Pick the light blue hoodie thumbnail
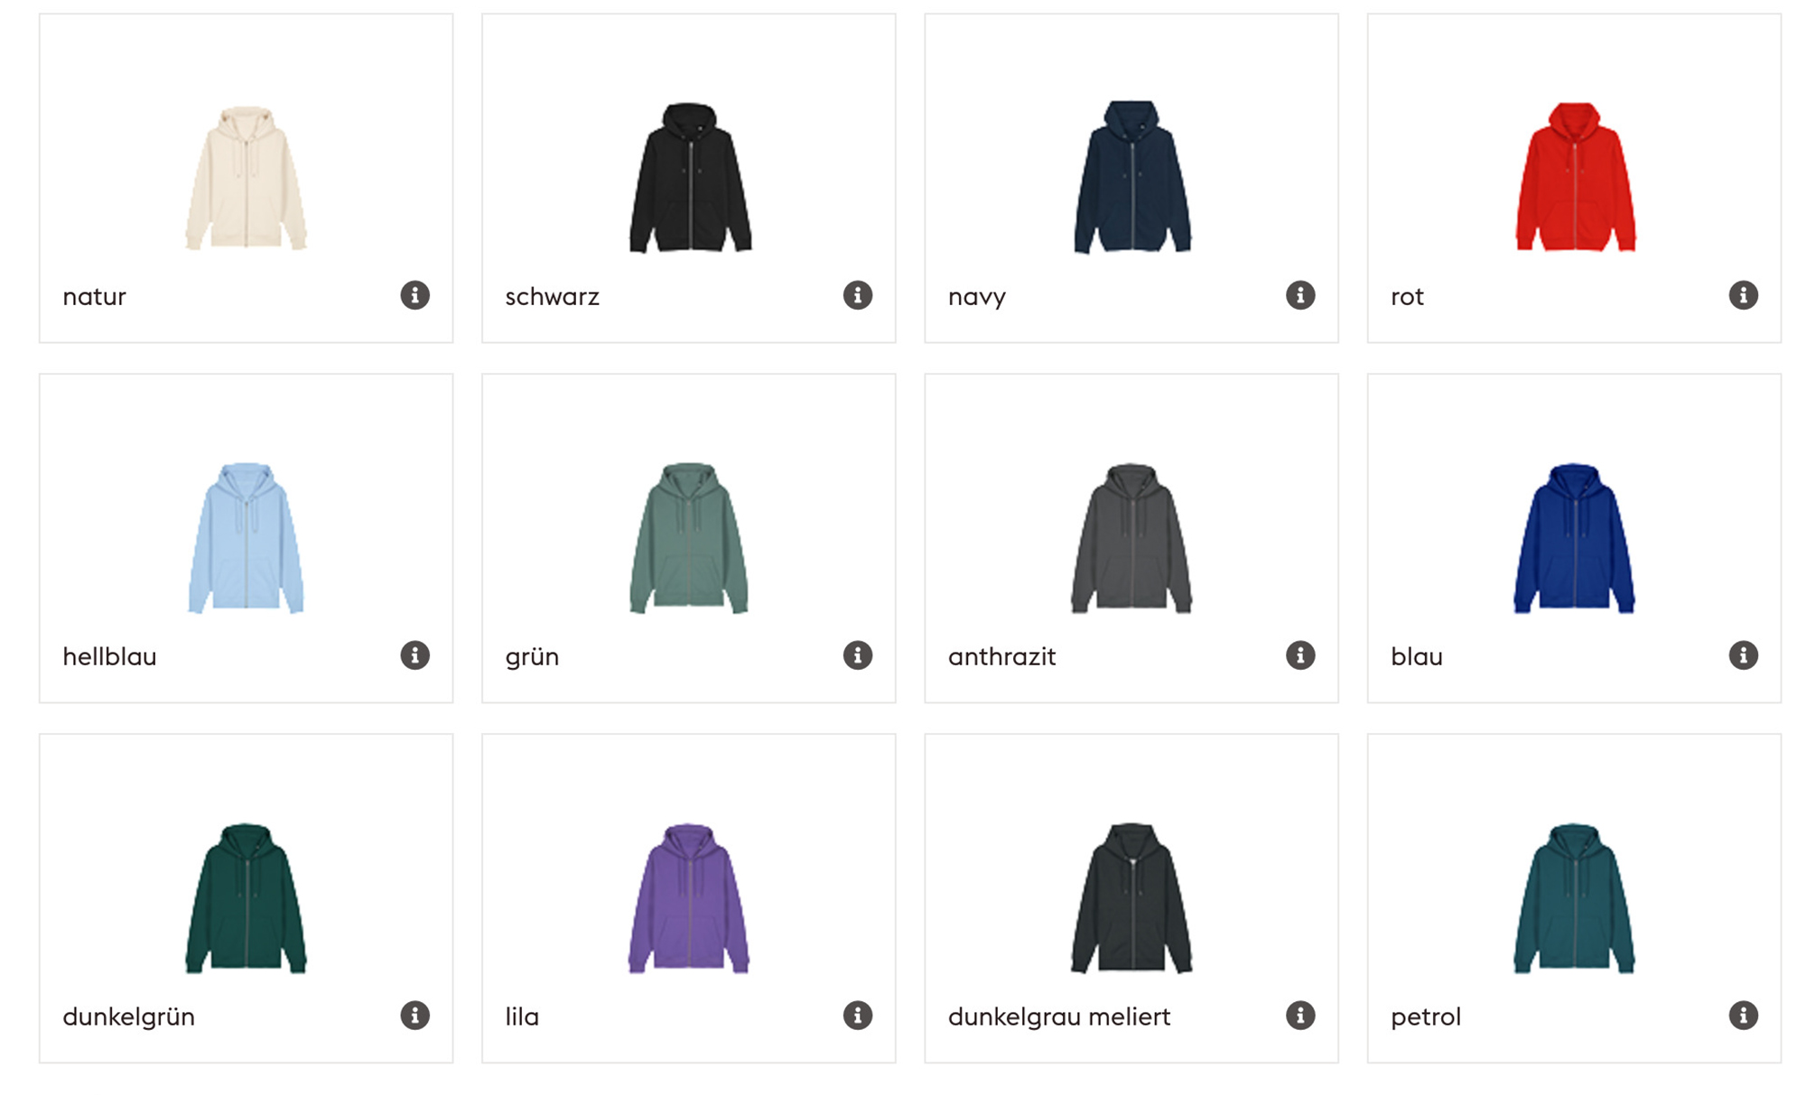Viewport: 1806px width, 1095px height. click(246, 538)
